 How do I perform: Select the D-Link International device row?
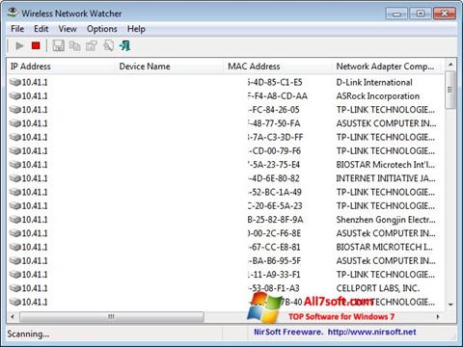[226, 82]
